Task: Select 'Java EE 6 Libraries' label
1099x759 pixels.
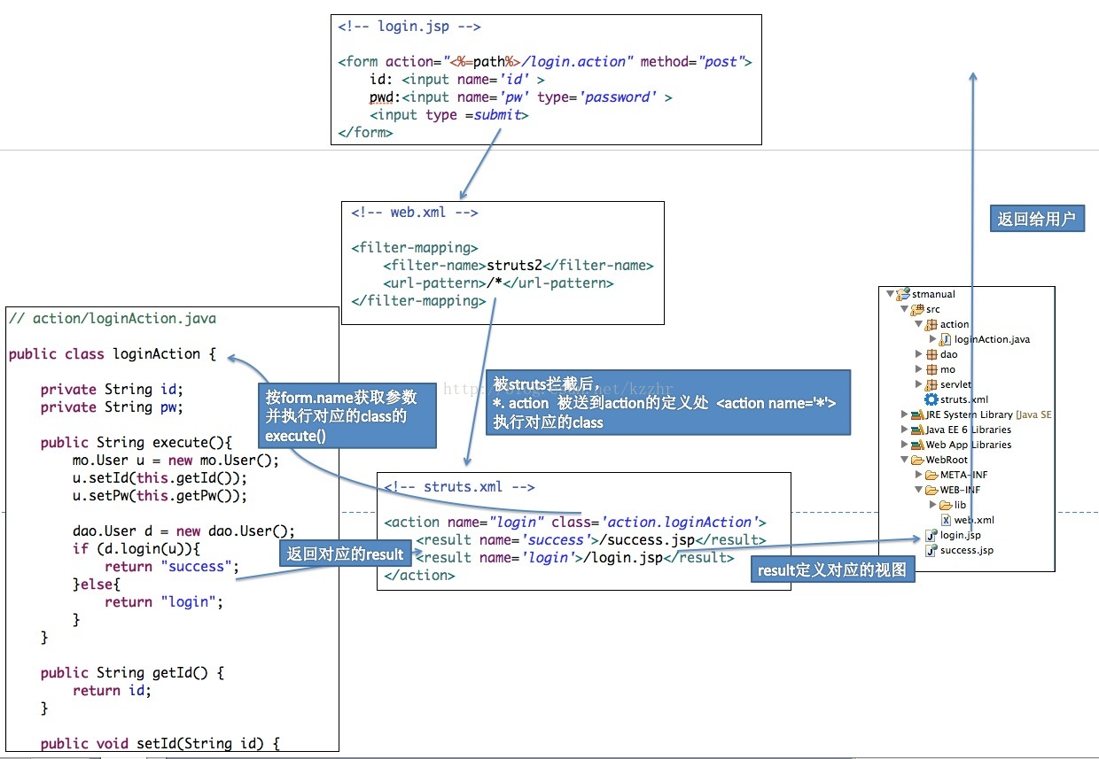Action: (969, 430)
